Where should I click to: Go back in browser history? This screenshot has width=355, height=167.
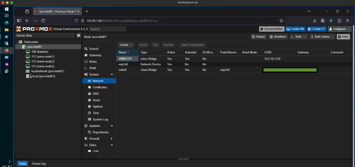pyautogui.click(x=27, y=20)
